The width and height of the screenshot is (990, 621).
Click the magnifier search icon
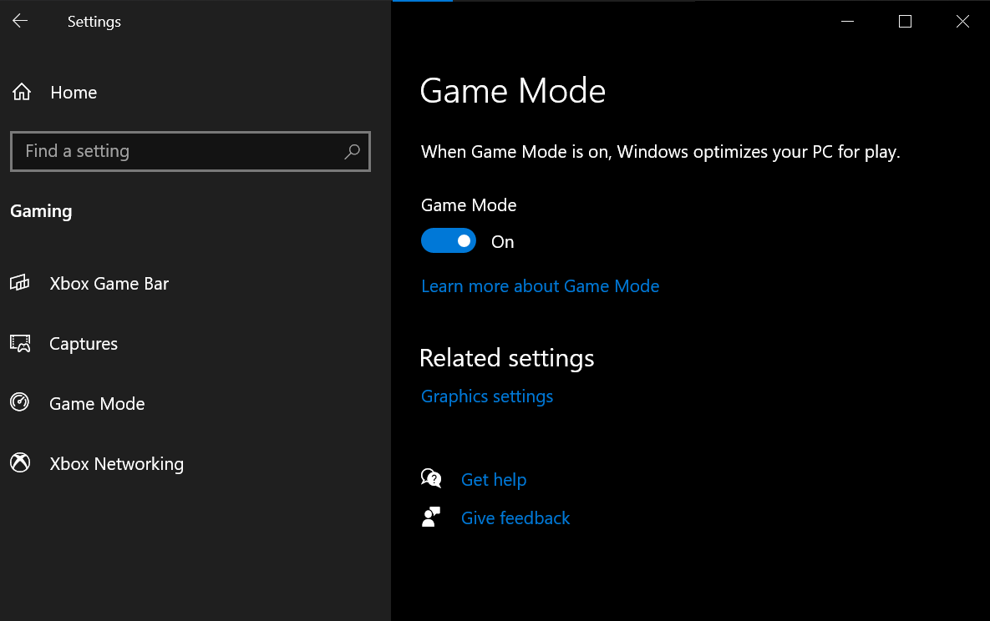click(352, 151)
